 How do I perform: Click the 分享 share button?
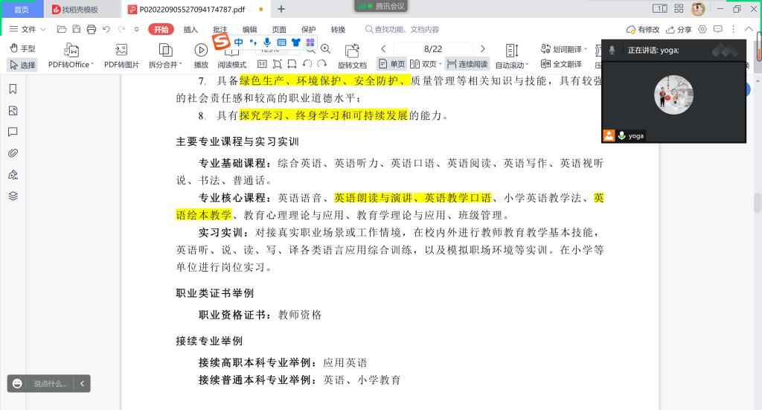[679, 29]
